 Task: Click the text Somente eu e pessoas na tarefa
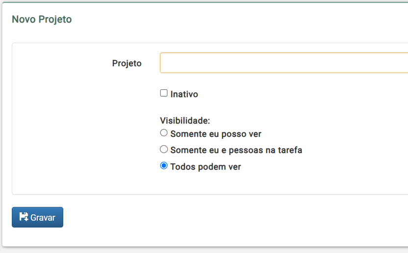[236, 150]
